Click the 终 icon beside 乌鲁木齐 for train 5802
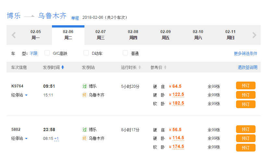The width and height of the screenshot is (263, 158). (85, 138)
